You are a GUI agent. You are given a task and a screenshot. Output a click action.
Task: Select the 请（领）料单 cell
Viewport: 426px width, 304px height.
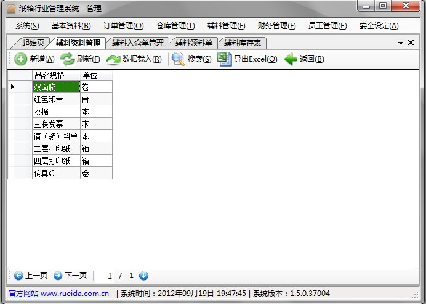56,136
